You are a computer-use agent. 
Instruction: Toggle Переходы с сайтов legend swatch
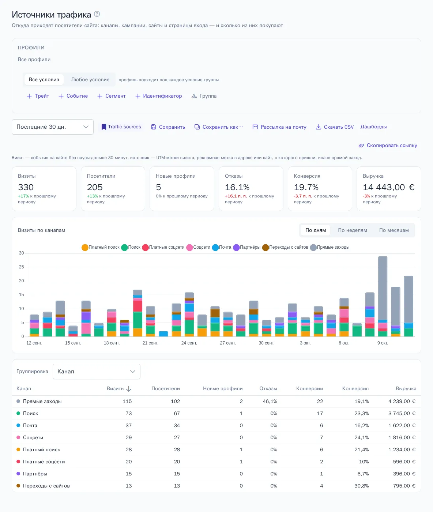coord(266,248)
